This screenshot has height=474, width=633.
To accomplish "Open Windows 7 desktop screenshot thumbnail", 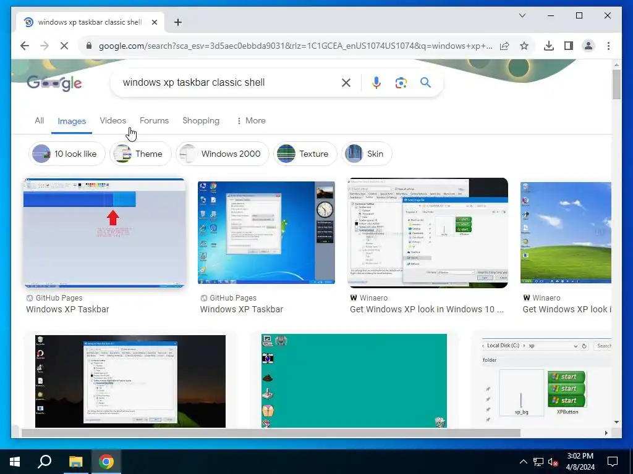I will click(266, 233).
